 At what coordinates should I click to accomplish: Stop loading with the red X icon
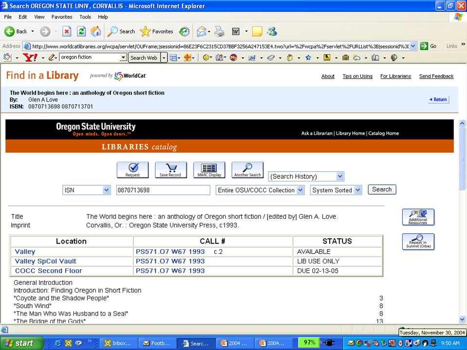(x=67, y=31)
